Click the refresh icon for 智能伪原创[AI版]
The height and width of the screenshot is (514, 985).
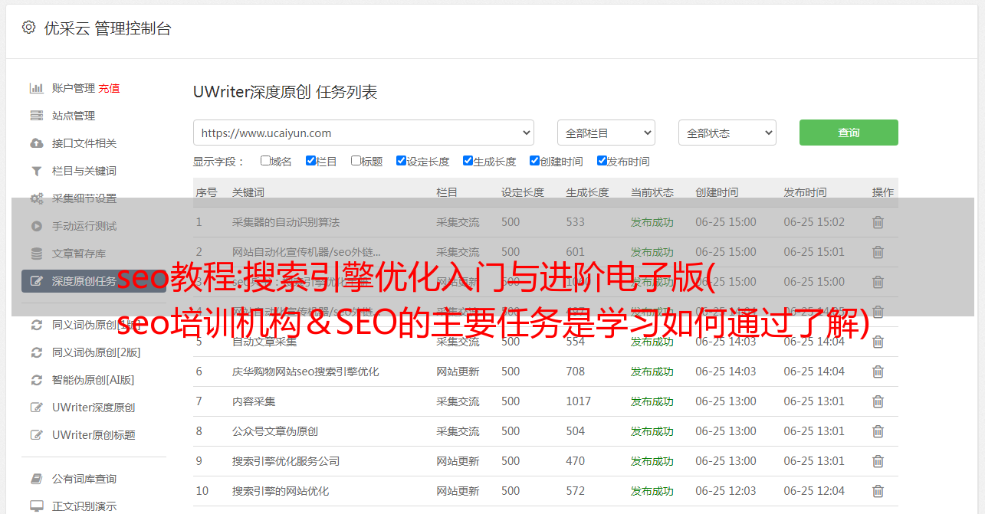tap(36, 380)
